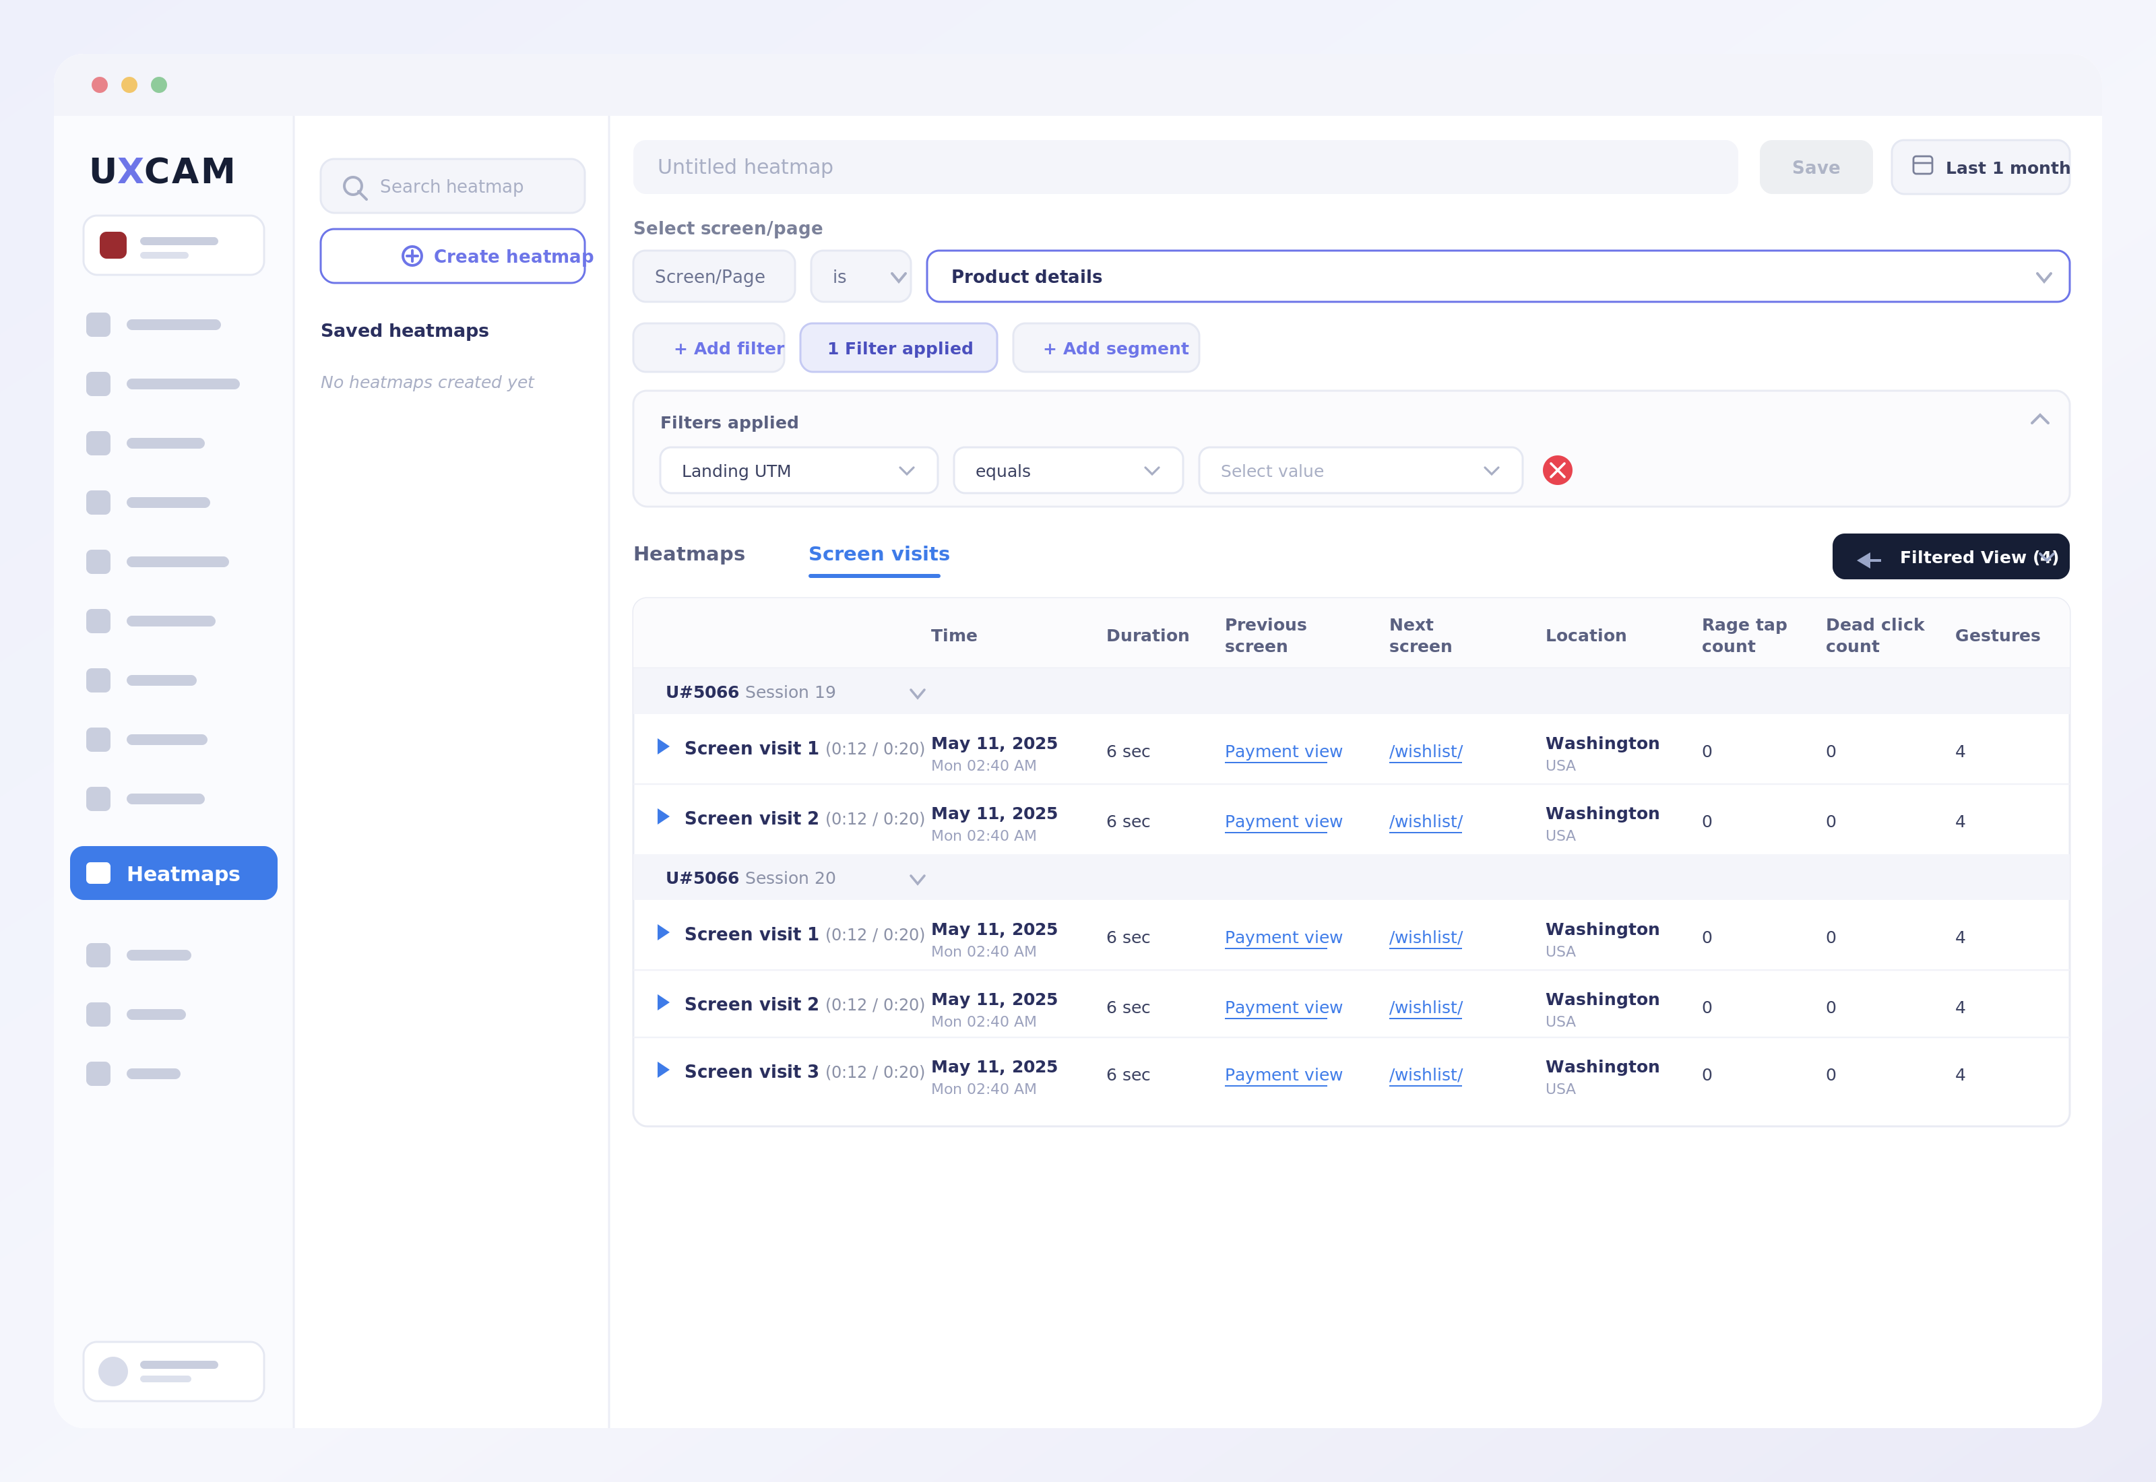This screenshot has height=1482, width=2156.
Task: Play Screen visit 3 of Session 20
Action: click(x=663, y=1070)
